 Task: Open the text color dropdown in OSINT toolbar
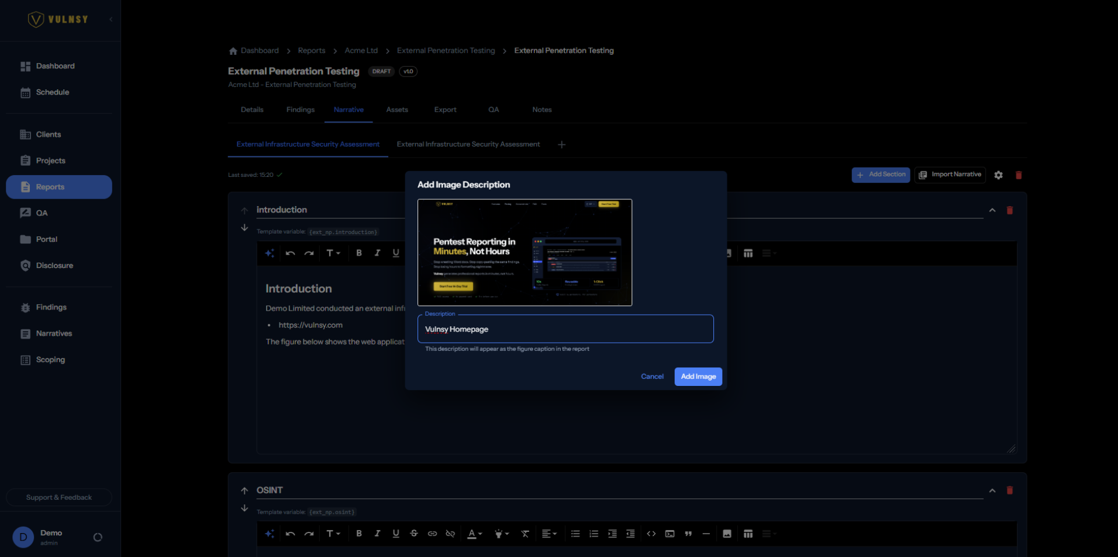coord(475,534)
